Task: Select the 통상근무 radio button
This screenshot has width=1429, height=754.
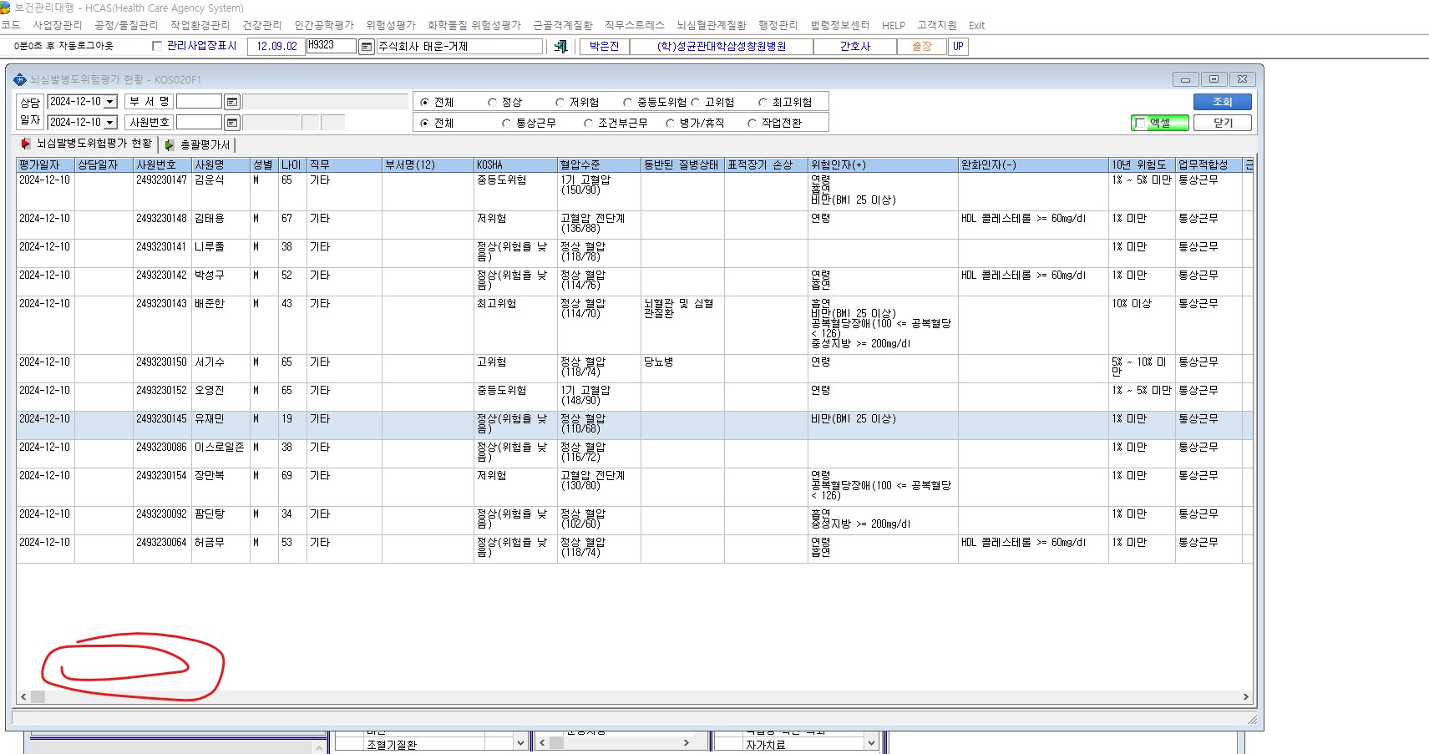Action: point(506,123)
